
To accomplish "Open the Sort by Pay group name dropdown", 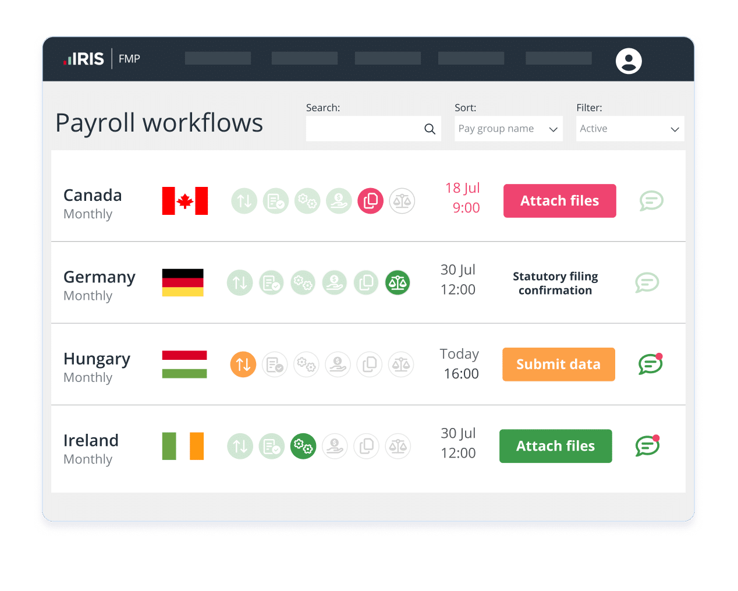I will tap(508, 129).
